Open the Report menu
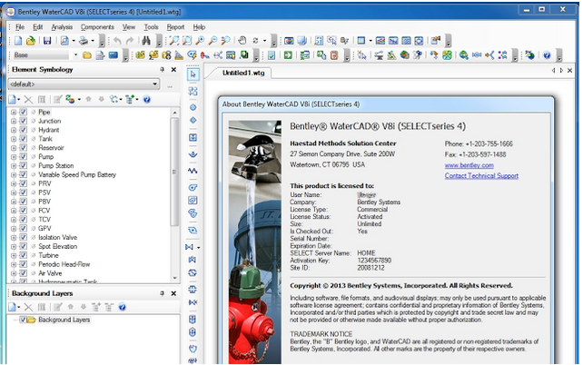This screenshot has width=583, height=365. (175, 27)
